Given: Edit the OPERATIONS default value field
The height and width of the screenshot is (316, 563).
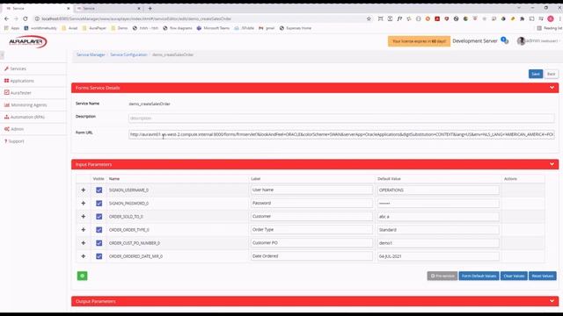Looking at the screenshot, I should tap(438, 190).
